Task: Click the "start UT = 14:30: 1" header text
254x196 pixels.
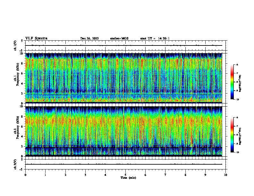Action: (155, 38)
